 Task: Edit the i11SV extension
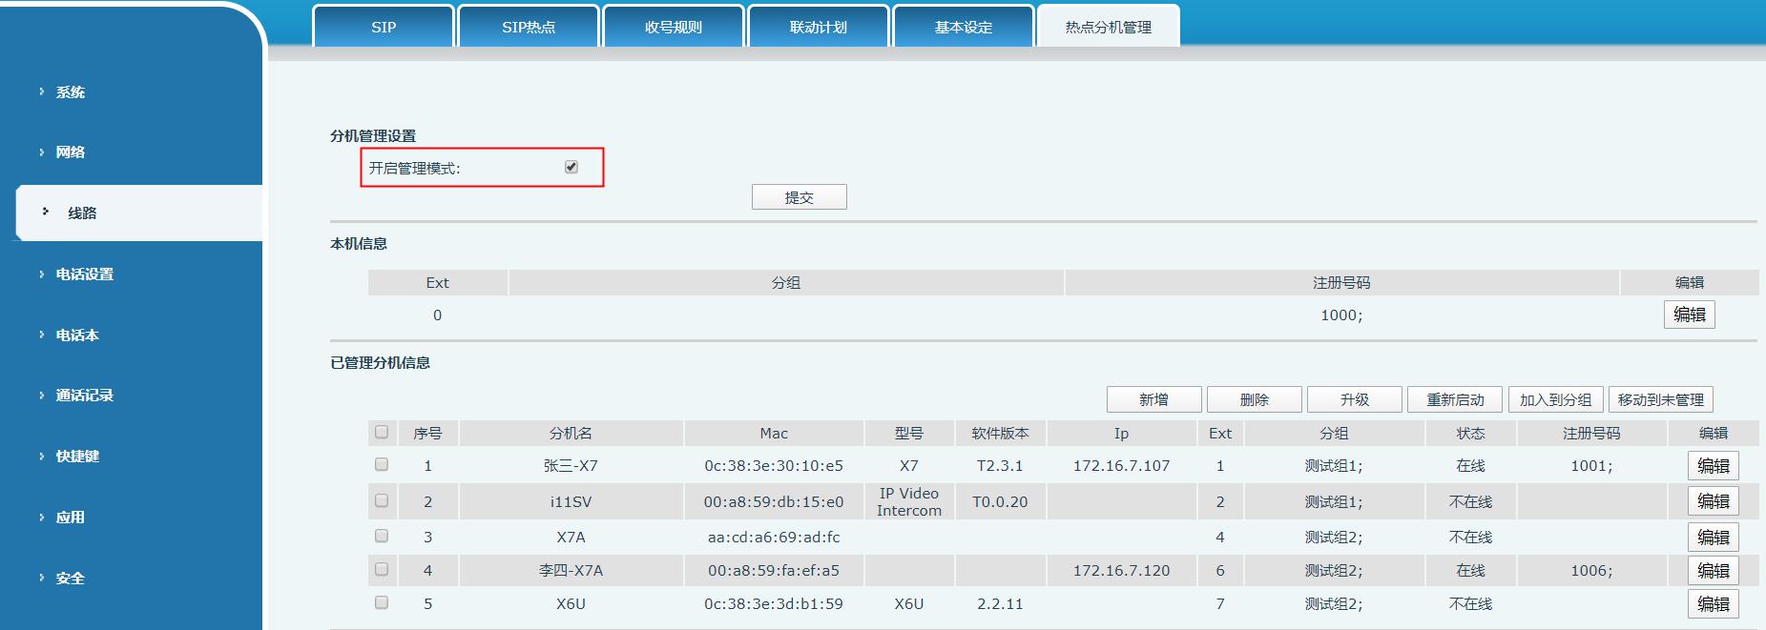1714,501
